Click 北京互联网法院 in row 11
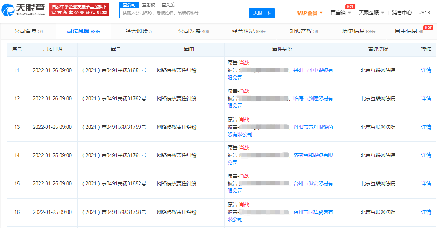The image size is (437, 228). click(x=378, y=71)
